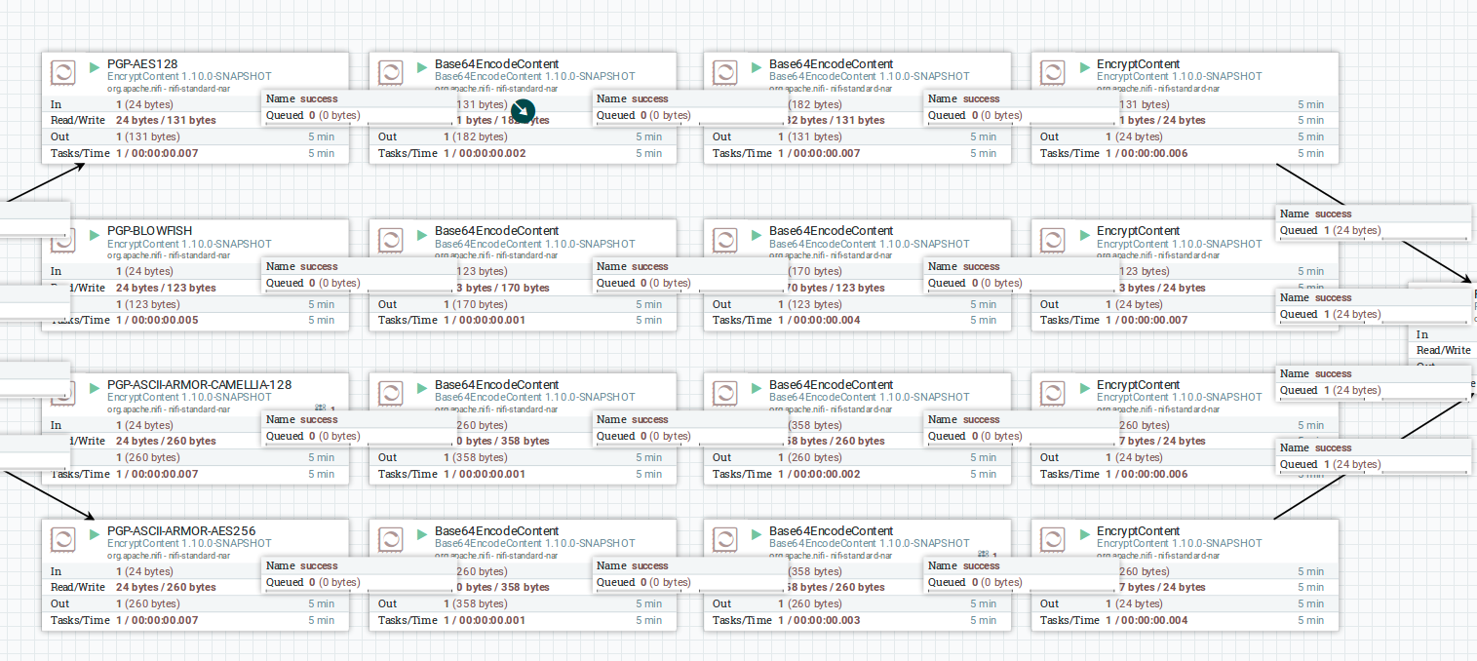
Task: Click run arrow of Base64EncodeContent outputting 131 bytes
Action: [757, 67]
